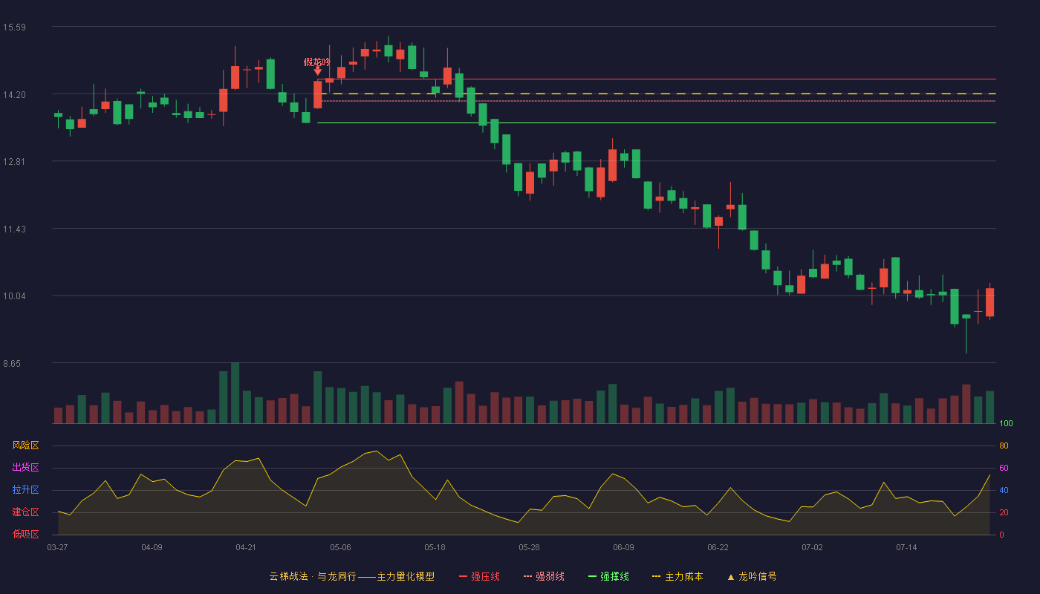Viewport: 1040px width, 594px height.
Task: Click the yellow triangle 龙吟信号 legend icon
Action: [730, 576]
